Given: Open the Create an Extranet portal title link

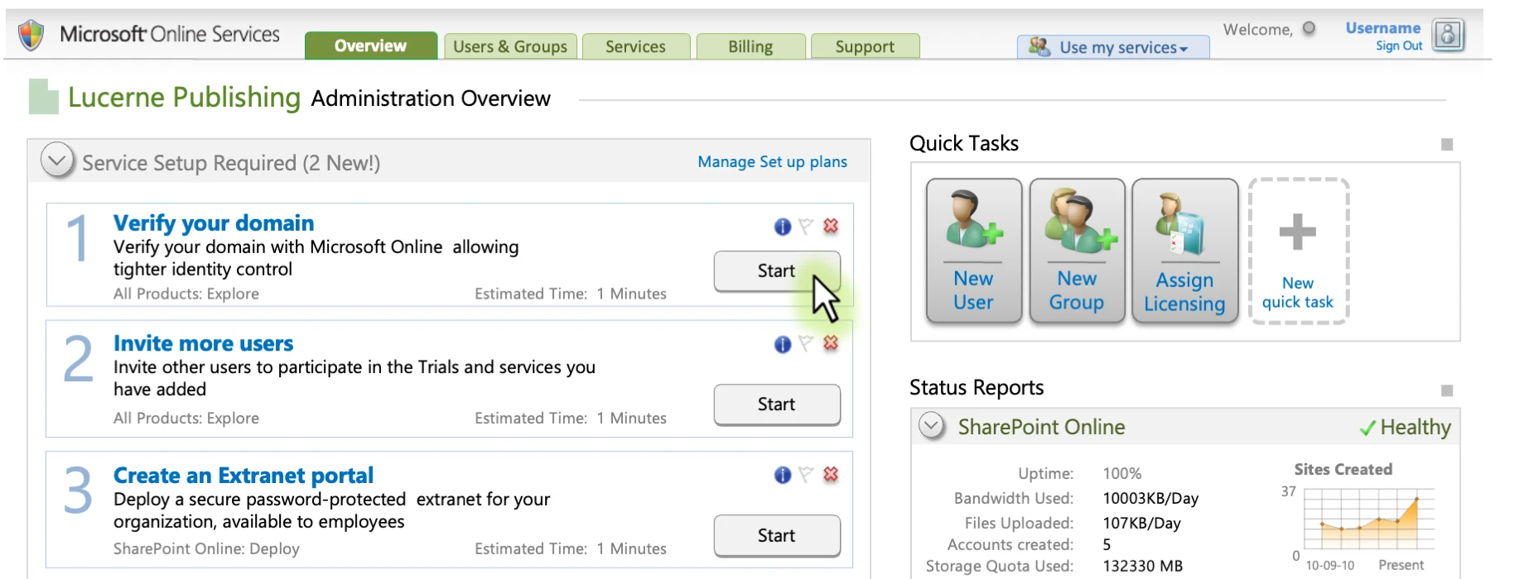Looking at the screenshot, I should (244, 476).
